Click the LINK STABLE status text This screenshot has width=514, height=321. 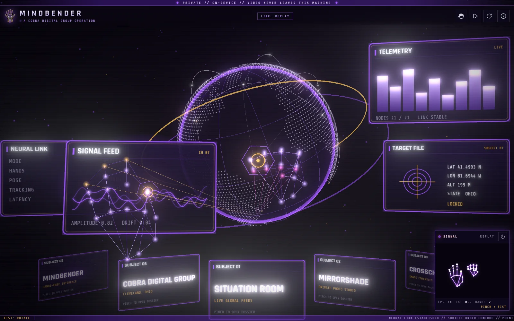pyautogui.click(x=432, y=117)
